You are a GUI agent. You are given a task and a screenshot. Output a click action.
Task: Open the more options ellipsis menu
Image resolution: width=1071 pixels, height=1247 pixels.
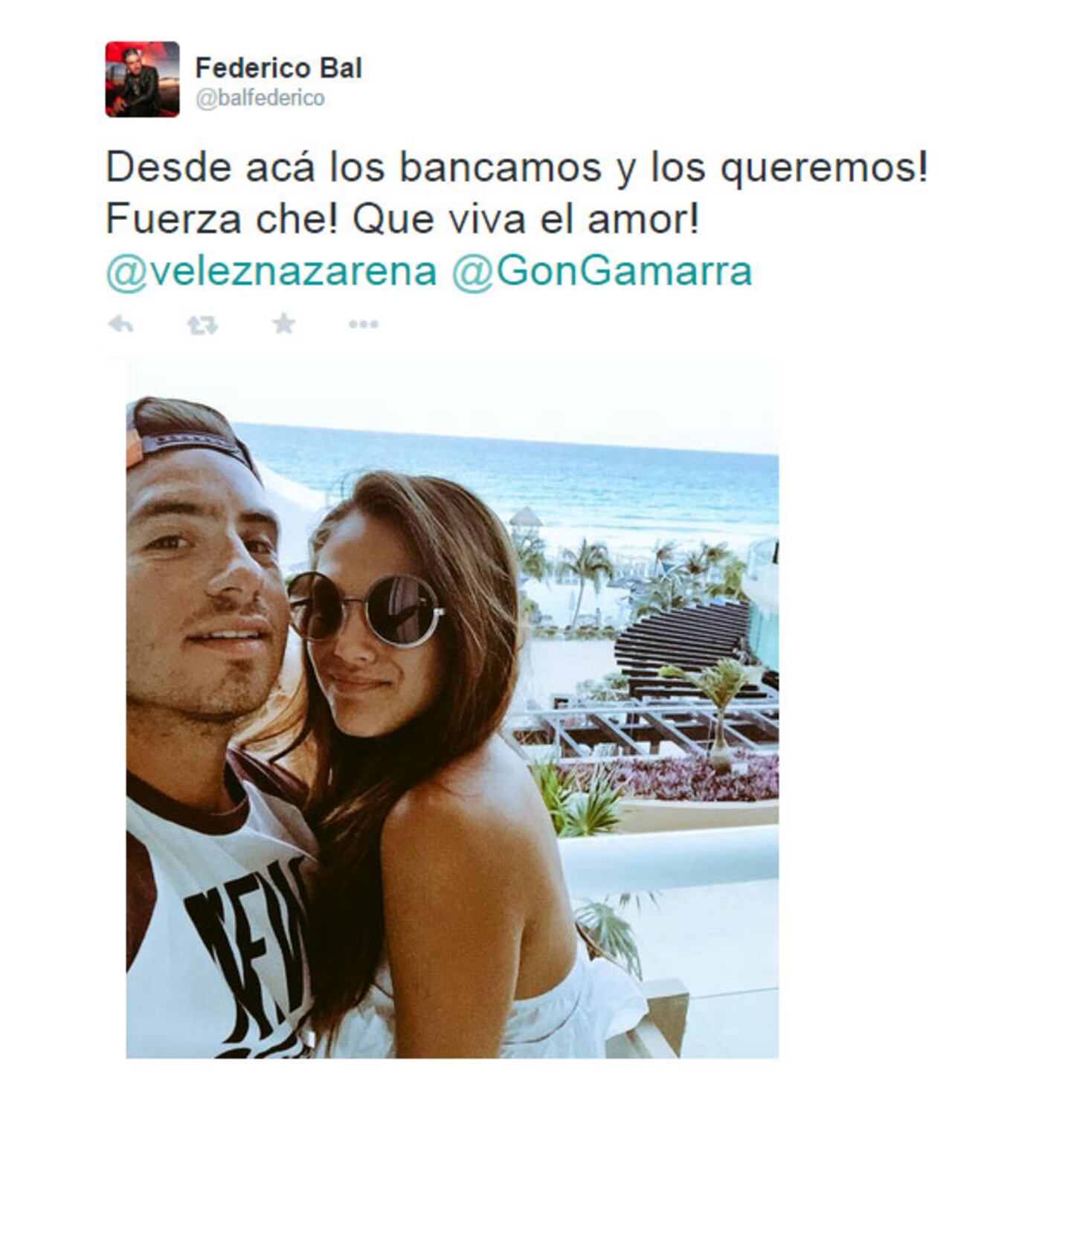pyautogui.click(x=364, y=324)
